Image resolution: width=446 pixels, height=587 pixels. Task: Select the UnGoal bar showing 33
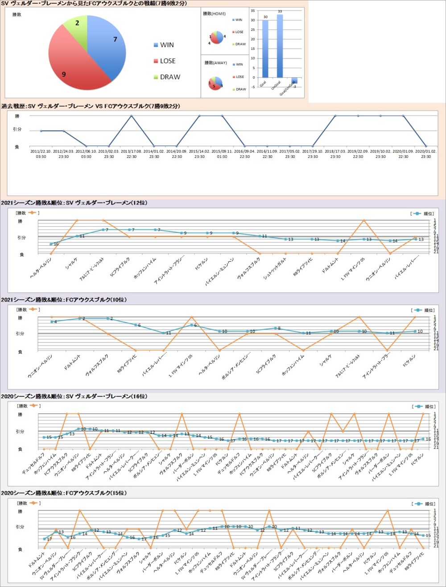pos(280,46)
